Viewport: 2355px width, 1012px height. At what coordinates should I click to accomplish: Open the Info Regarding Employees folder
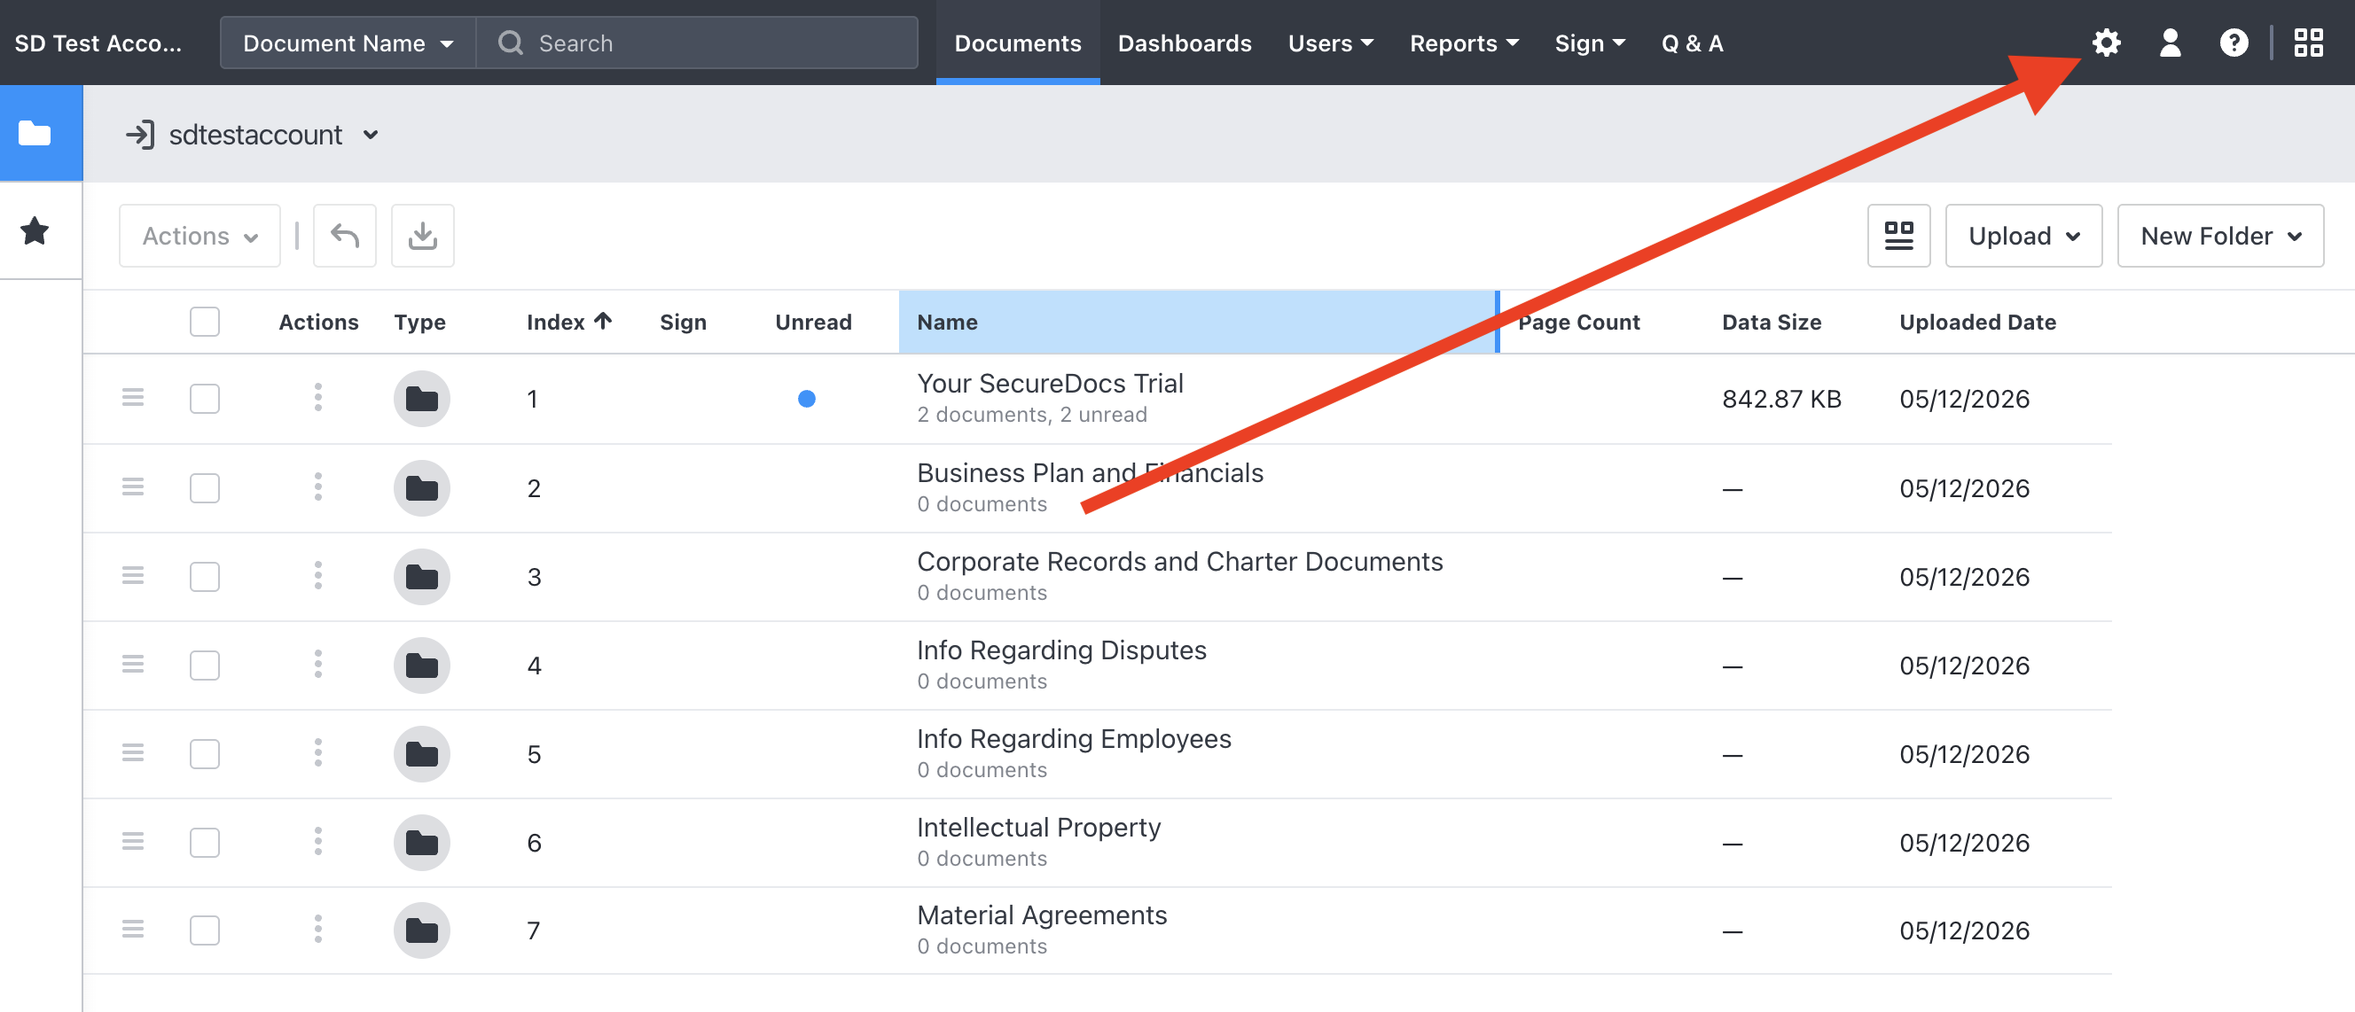1073,739
